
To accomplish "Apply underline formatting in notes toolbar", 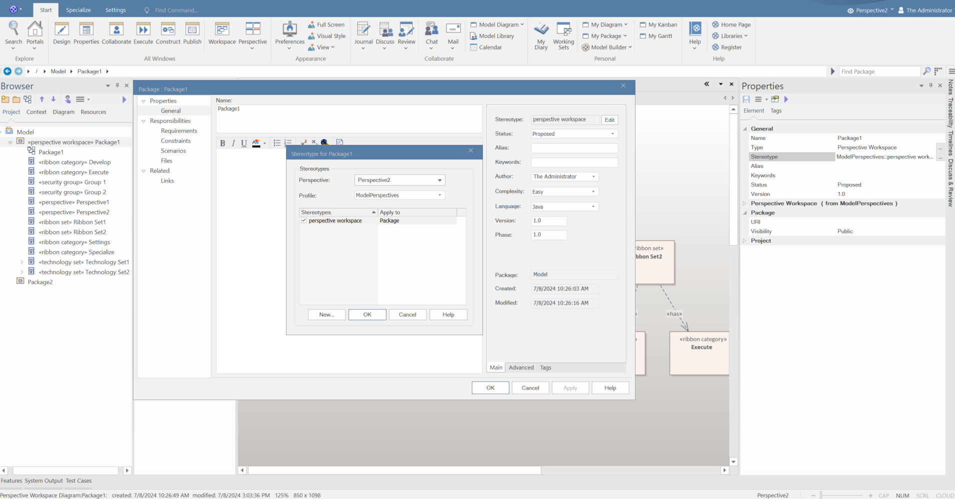I will (x=244, y=143).
